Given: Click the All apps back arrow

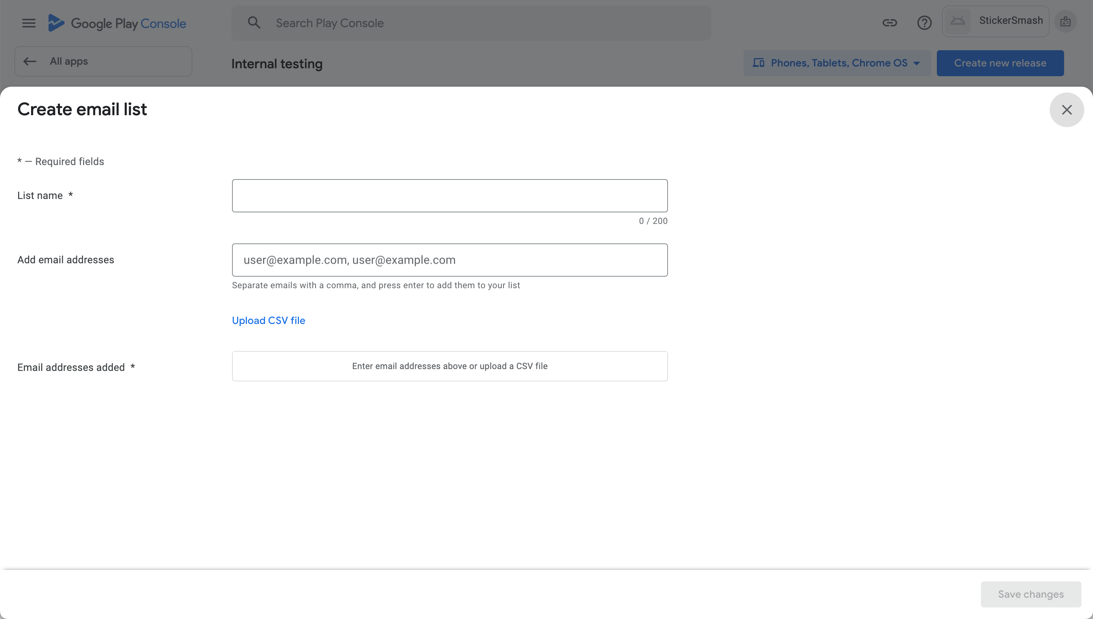Looking at the screenshot, I should (30, 62).
